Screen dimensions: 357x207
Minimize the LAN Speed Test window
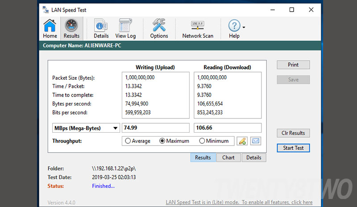[273, 10]
